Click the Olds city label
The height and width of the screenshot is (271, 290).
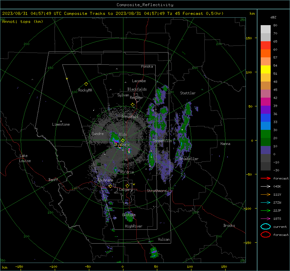pyautogui.click(x=123, y=134)
